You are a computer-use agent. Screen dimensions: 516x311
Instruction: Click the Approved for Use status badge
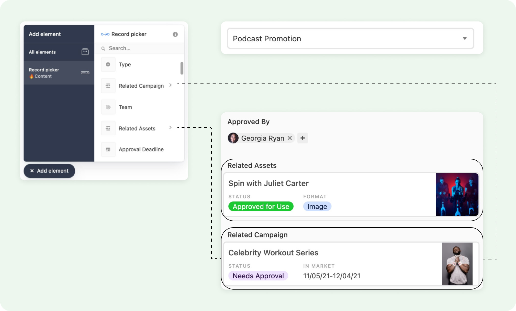tap(261, 206)
